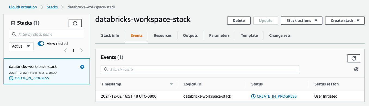369x106 pixels.
Task: Go to previous page of stacks
Action: pyautogui.click(x=65, y=50)
